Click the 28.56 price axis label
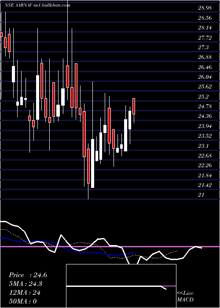Image resolution: width=220 pixels, height=308 pixels. pyautogui.click(x=205, y=18)
